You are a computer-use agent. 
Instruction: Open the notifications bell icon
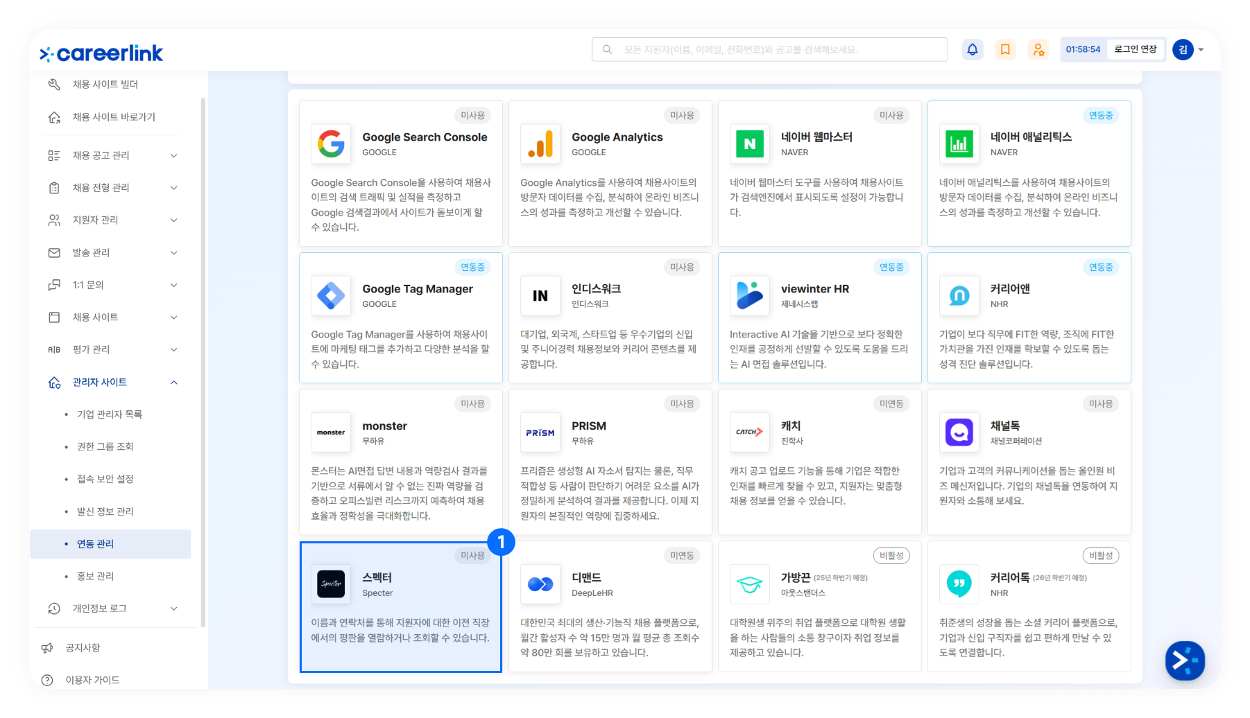coord(973,50)
